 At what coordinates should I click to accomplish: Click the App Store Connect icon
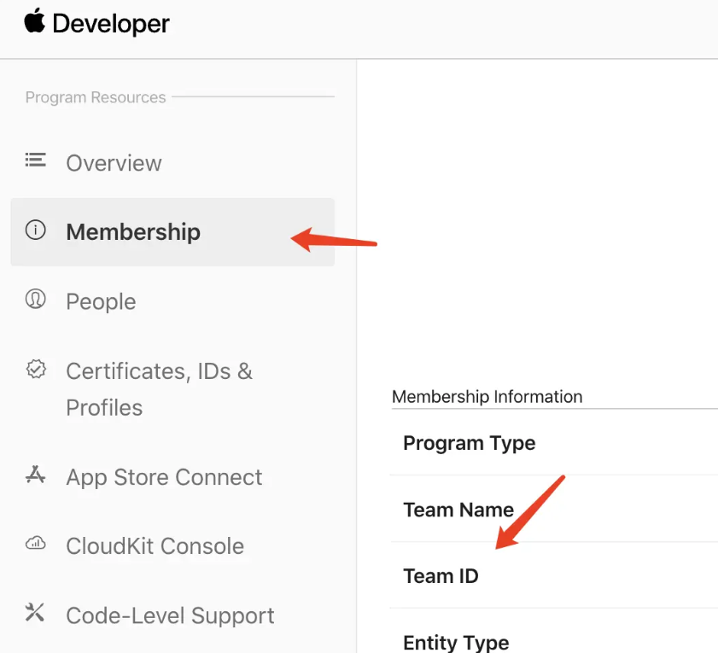coord(35,475)
